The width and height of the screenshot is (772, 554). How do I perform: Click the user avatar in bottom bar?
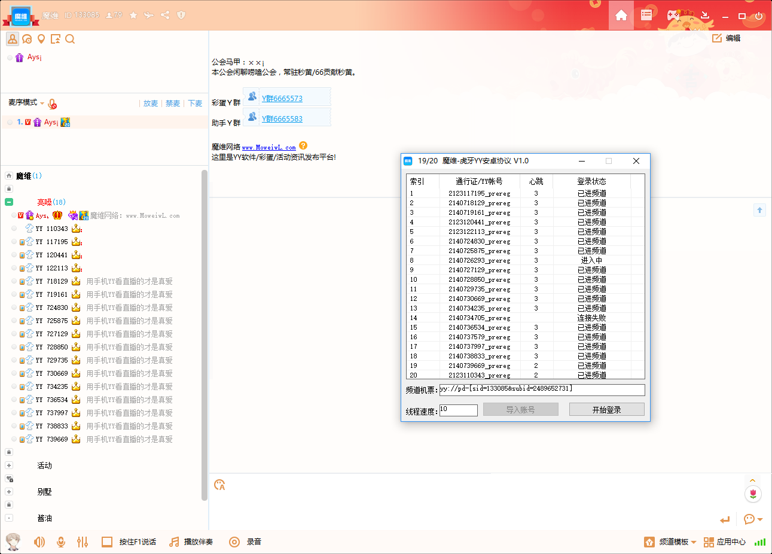coord(13,542)
